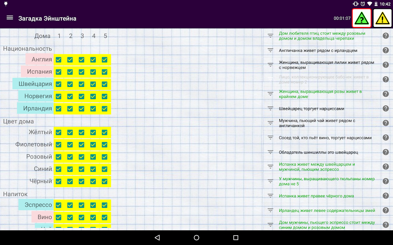The image size is (393, 245).
Task: Tap filter icon beside лилии clue
Action: 270,65
